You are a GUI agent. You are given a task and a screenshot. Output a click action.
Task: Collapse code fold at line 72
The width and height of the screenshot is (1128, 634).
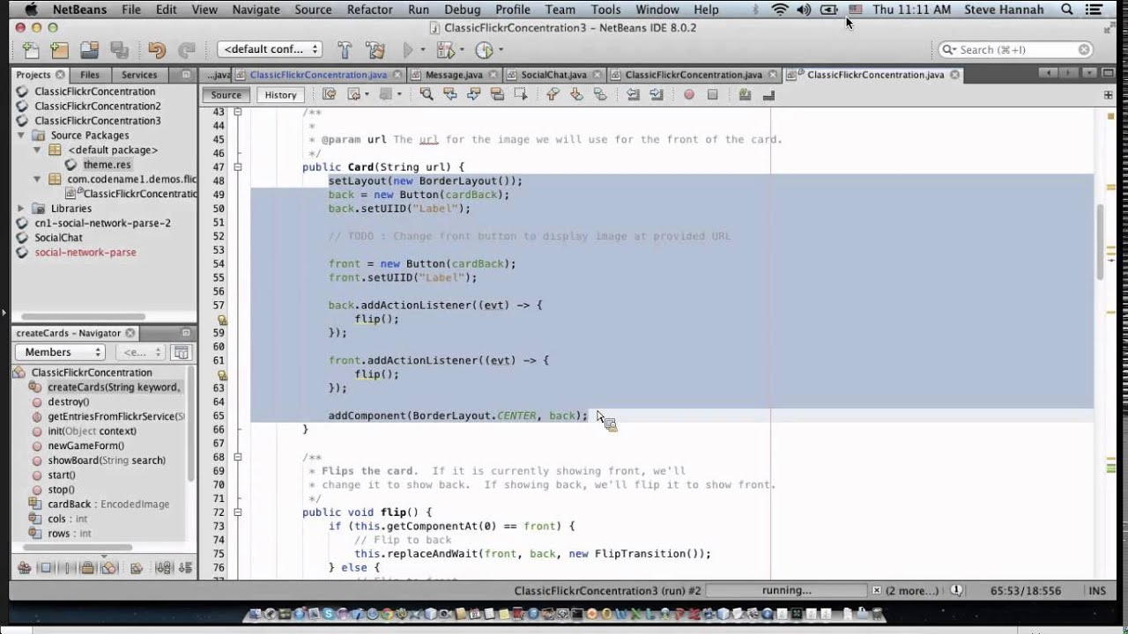[238, 512]
